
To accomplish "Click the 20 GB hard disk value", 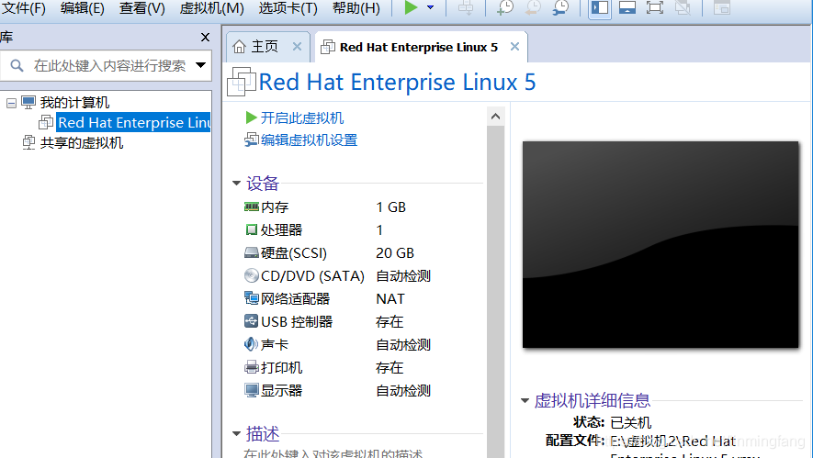I will tap(395, 252).
